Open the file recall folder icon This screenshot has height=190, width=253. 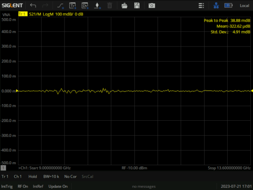tap(124, 5)
